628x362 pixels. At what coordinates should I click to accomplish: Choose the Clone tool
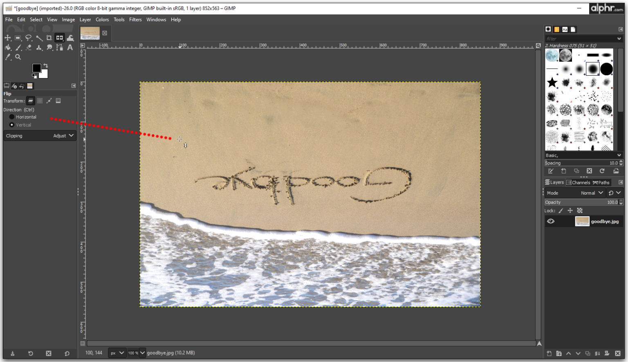39,47
